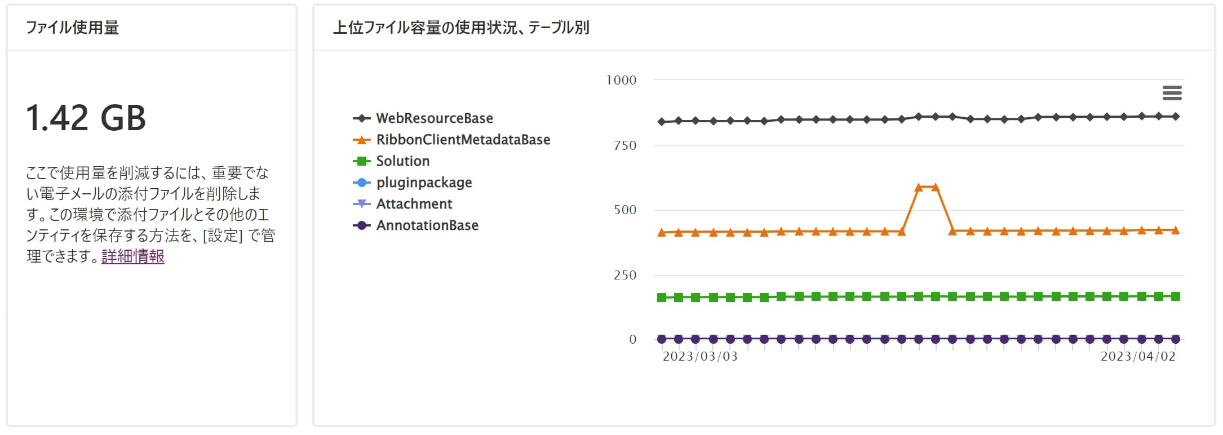Toggle visibility of WebResourceBase series
Image resolution: width=1223 pixels, height=435 pixels.
click(x=434, y=118)
